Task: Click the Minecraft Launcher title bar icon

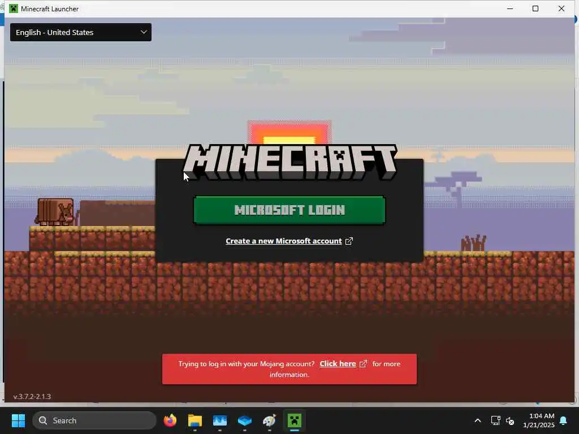Action: [14, 8]
